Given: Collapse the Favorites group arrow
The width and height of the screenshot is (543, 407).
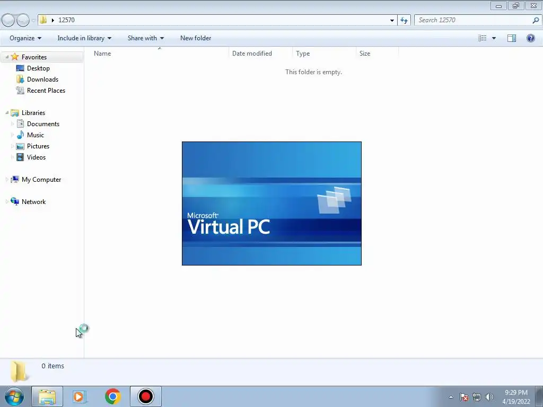Looking at the screenshot, I should (7, 57).
